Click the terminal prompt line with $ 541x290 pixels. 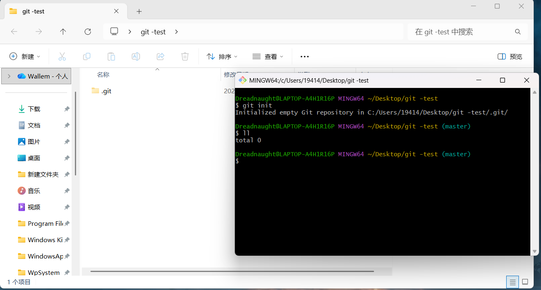[237, 161]
